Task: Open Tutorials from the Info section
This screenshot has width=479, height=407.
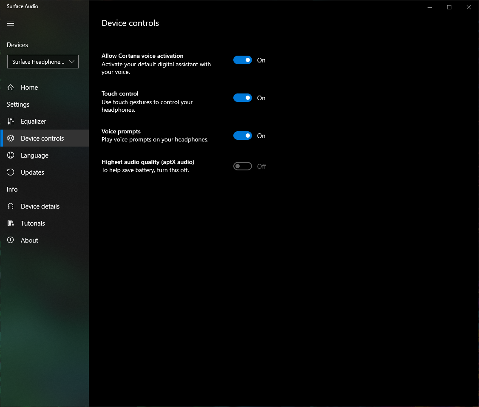Action: pos(33,223)
